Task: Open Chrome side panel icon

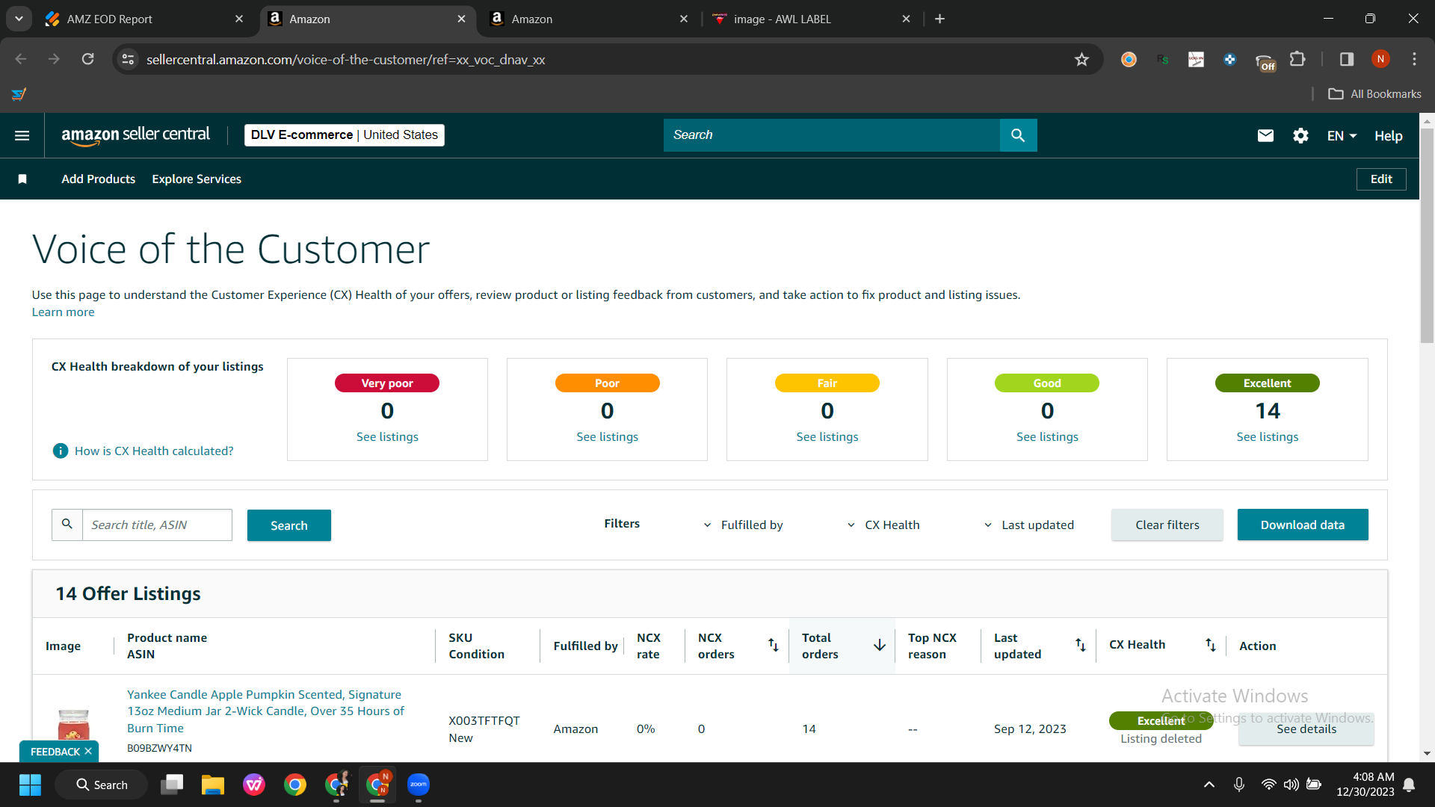Action: (x=1347, y=59)
